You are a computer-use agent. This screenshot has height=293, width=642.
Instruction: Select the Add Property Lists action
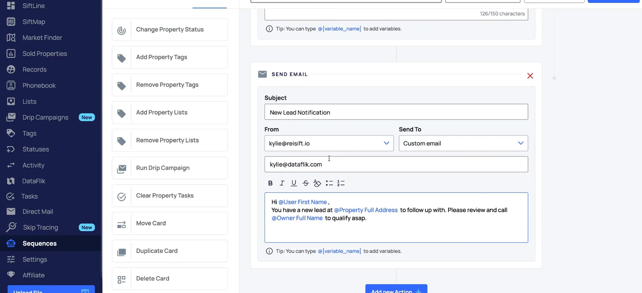click(x=170, y=113)
